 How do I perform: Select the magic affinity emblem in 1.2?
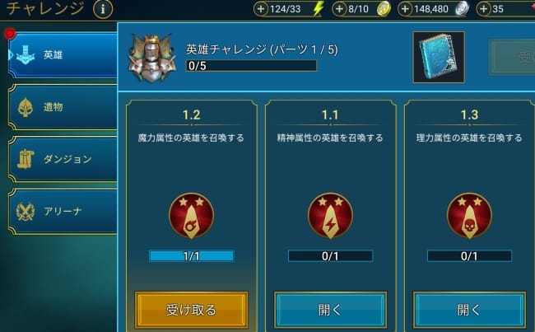click(192, 216)
